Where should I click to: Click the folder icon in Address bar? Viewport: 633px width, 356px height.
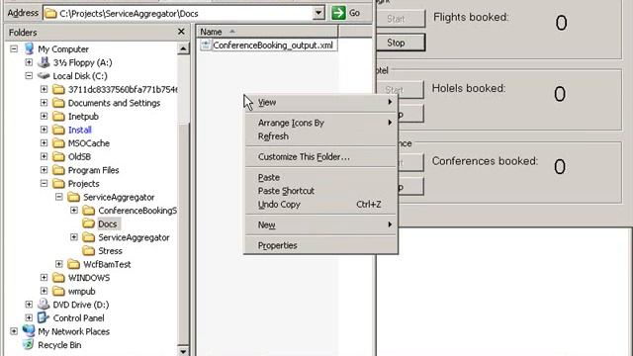click(50, 13)
